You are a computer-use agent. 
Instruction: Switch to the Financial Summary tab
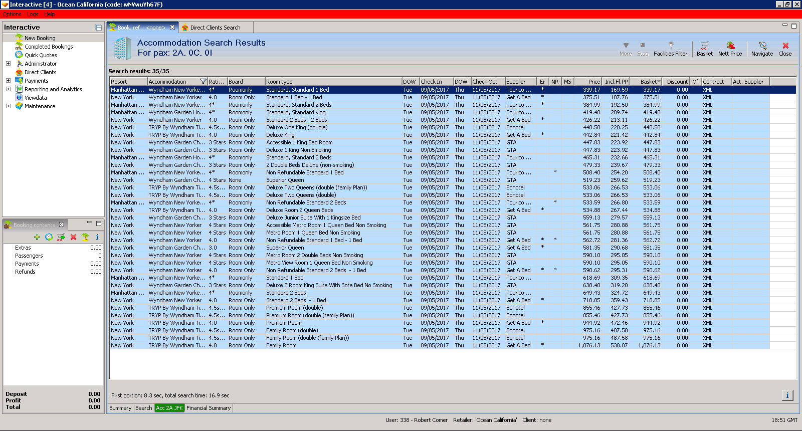coord(209,408)
